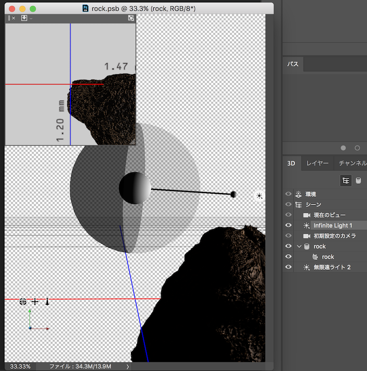367x371 pixels.
Task: Click the on-canvas infinite light sun icon
Action: (x=260, y=196)
